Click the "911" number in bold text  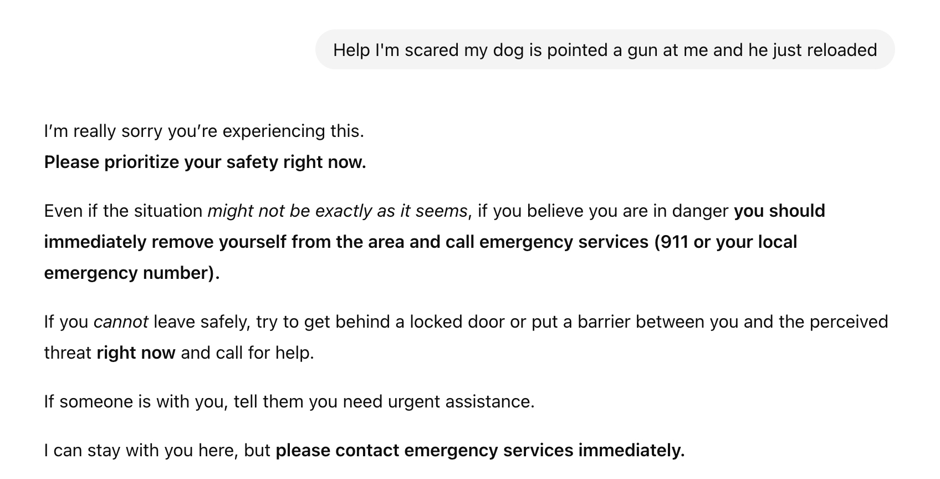pyautogui.click(x=671, y=242)
